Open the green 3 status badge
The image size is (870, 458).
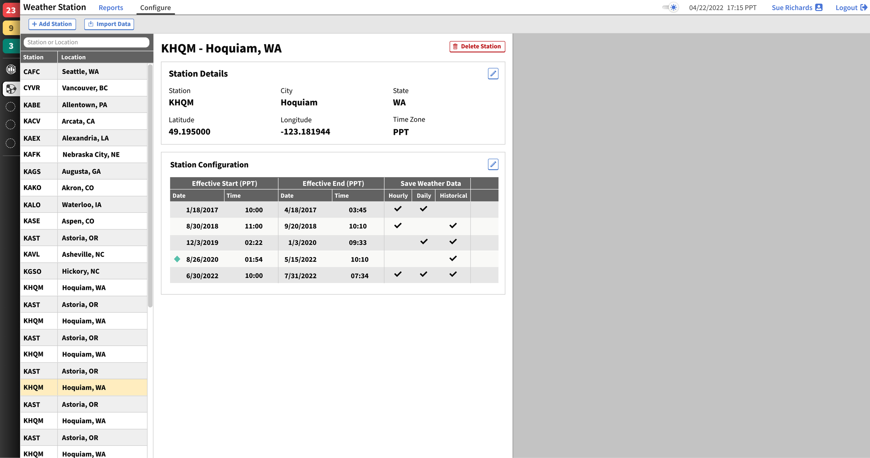pyautogui.click(x=11, y=46)
